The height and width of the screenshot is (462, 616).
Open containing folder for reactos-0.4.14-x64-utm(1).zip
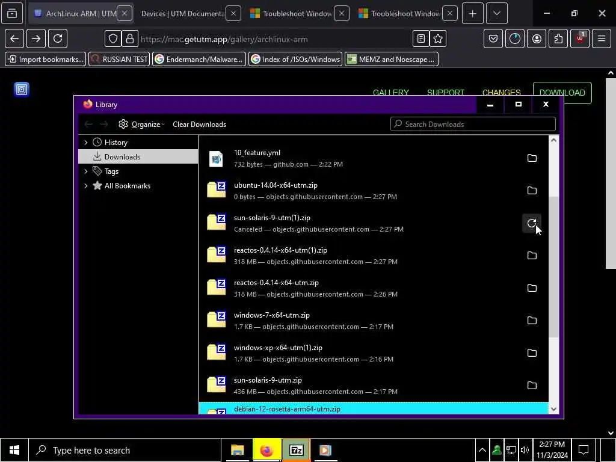point(532,255)
